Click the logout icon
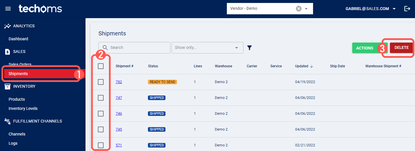Viewport: 415px width, 151px height. pyautogui.click(x=407, y=9)
